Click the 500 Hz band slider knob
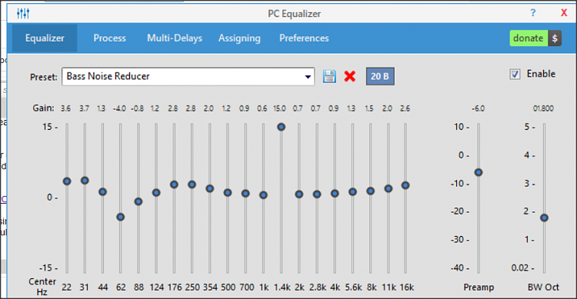 coord(228,193)
